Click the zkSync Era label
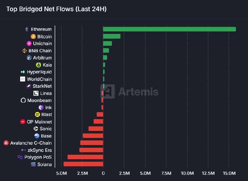Screen dimensions: 248x181 (40, 150)
